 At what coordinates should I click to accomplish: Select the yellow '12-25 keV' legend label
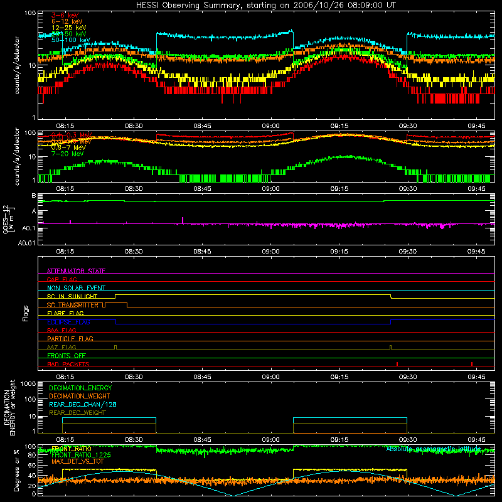tap(69, 28)
